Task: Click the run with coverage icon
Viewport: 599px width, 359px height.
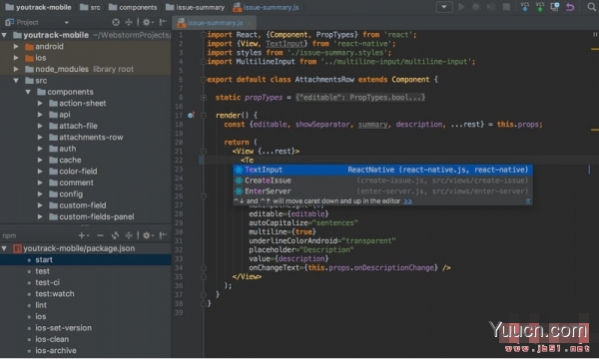Action: [491, 7]
